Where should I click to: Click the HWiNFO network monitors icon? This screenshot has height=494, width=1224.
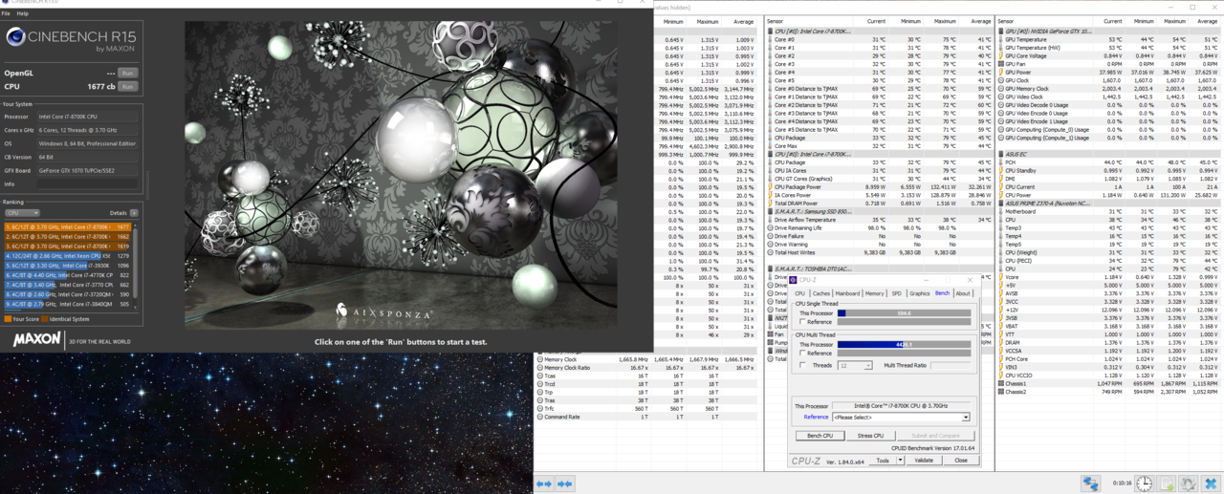click(x=1091, y=483)
